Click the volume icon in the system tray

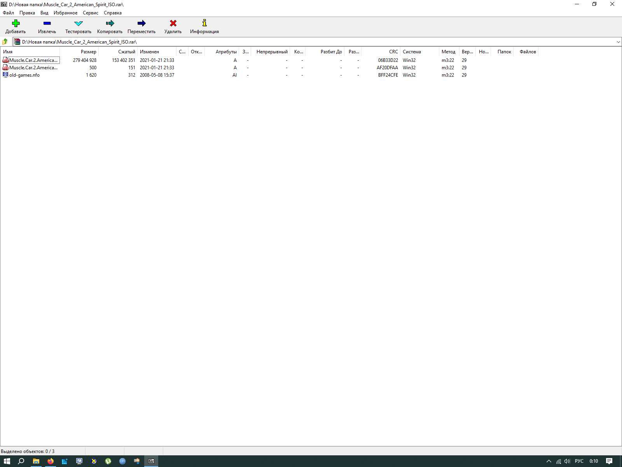tap(567, 461)
